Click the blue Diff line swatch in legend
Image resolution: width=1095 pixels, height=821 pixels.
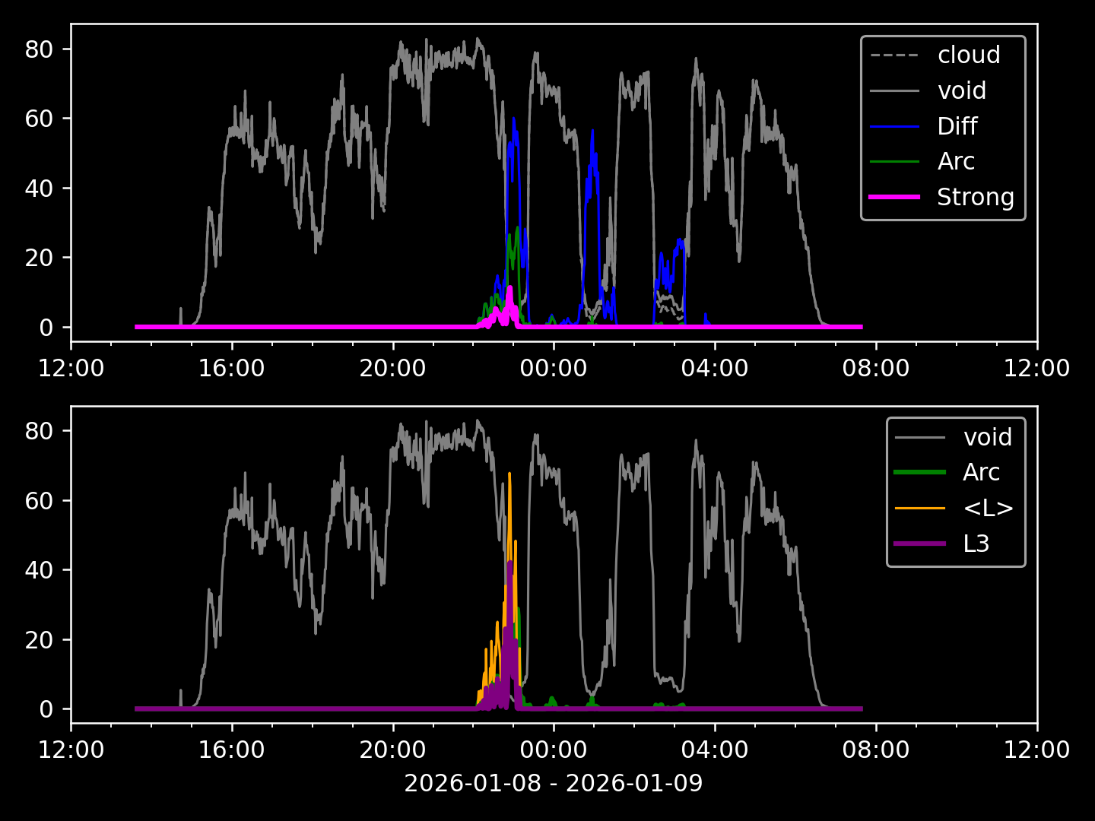pyautogui.click(x=894, y=126)
